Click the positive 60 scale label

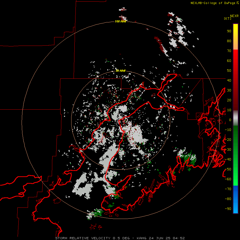click(229, 61)
